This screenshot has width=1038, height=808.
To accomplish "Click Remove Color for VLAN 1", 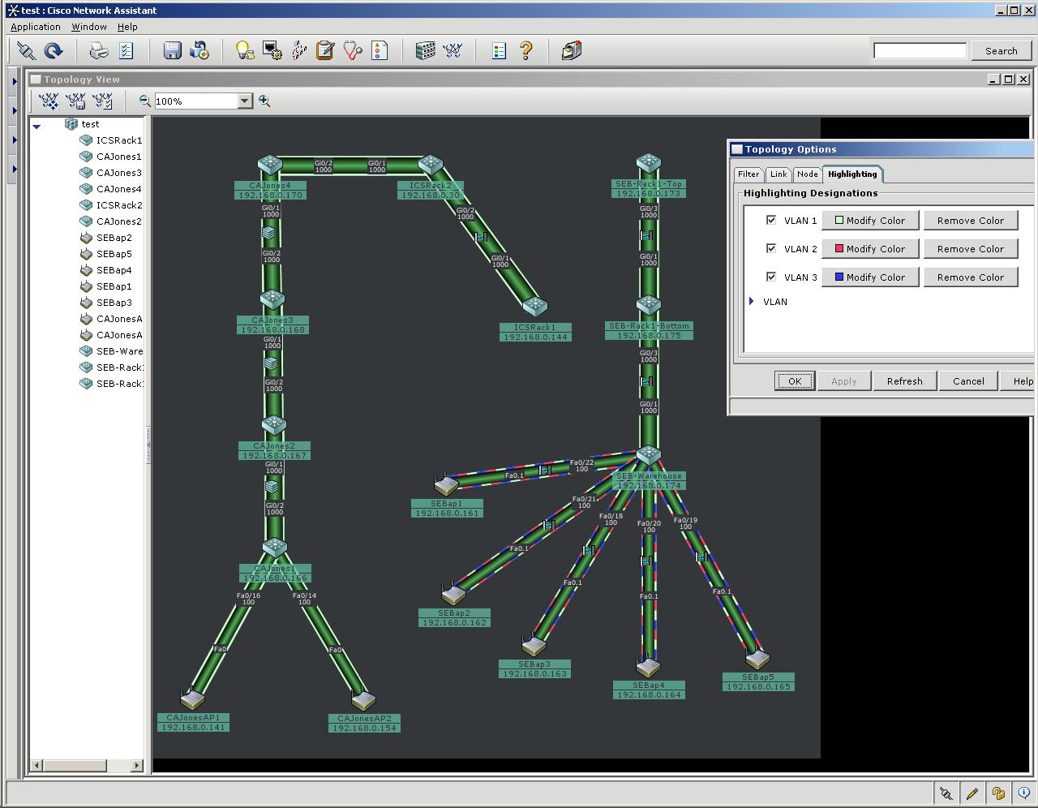I will click(971, 221).
